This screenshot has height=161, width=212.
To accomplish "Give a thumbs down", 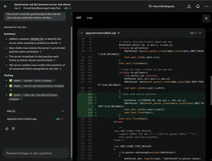I will pos(13,129).
